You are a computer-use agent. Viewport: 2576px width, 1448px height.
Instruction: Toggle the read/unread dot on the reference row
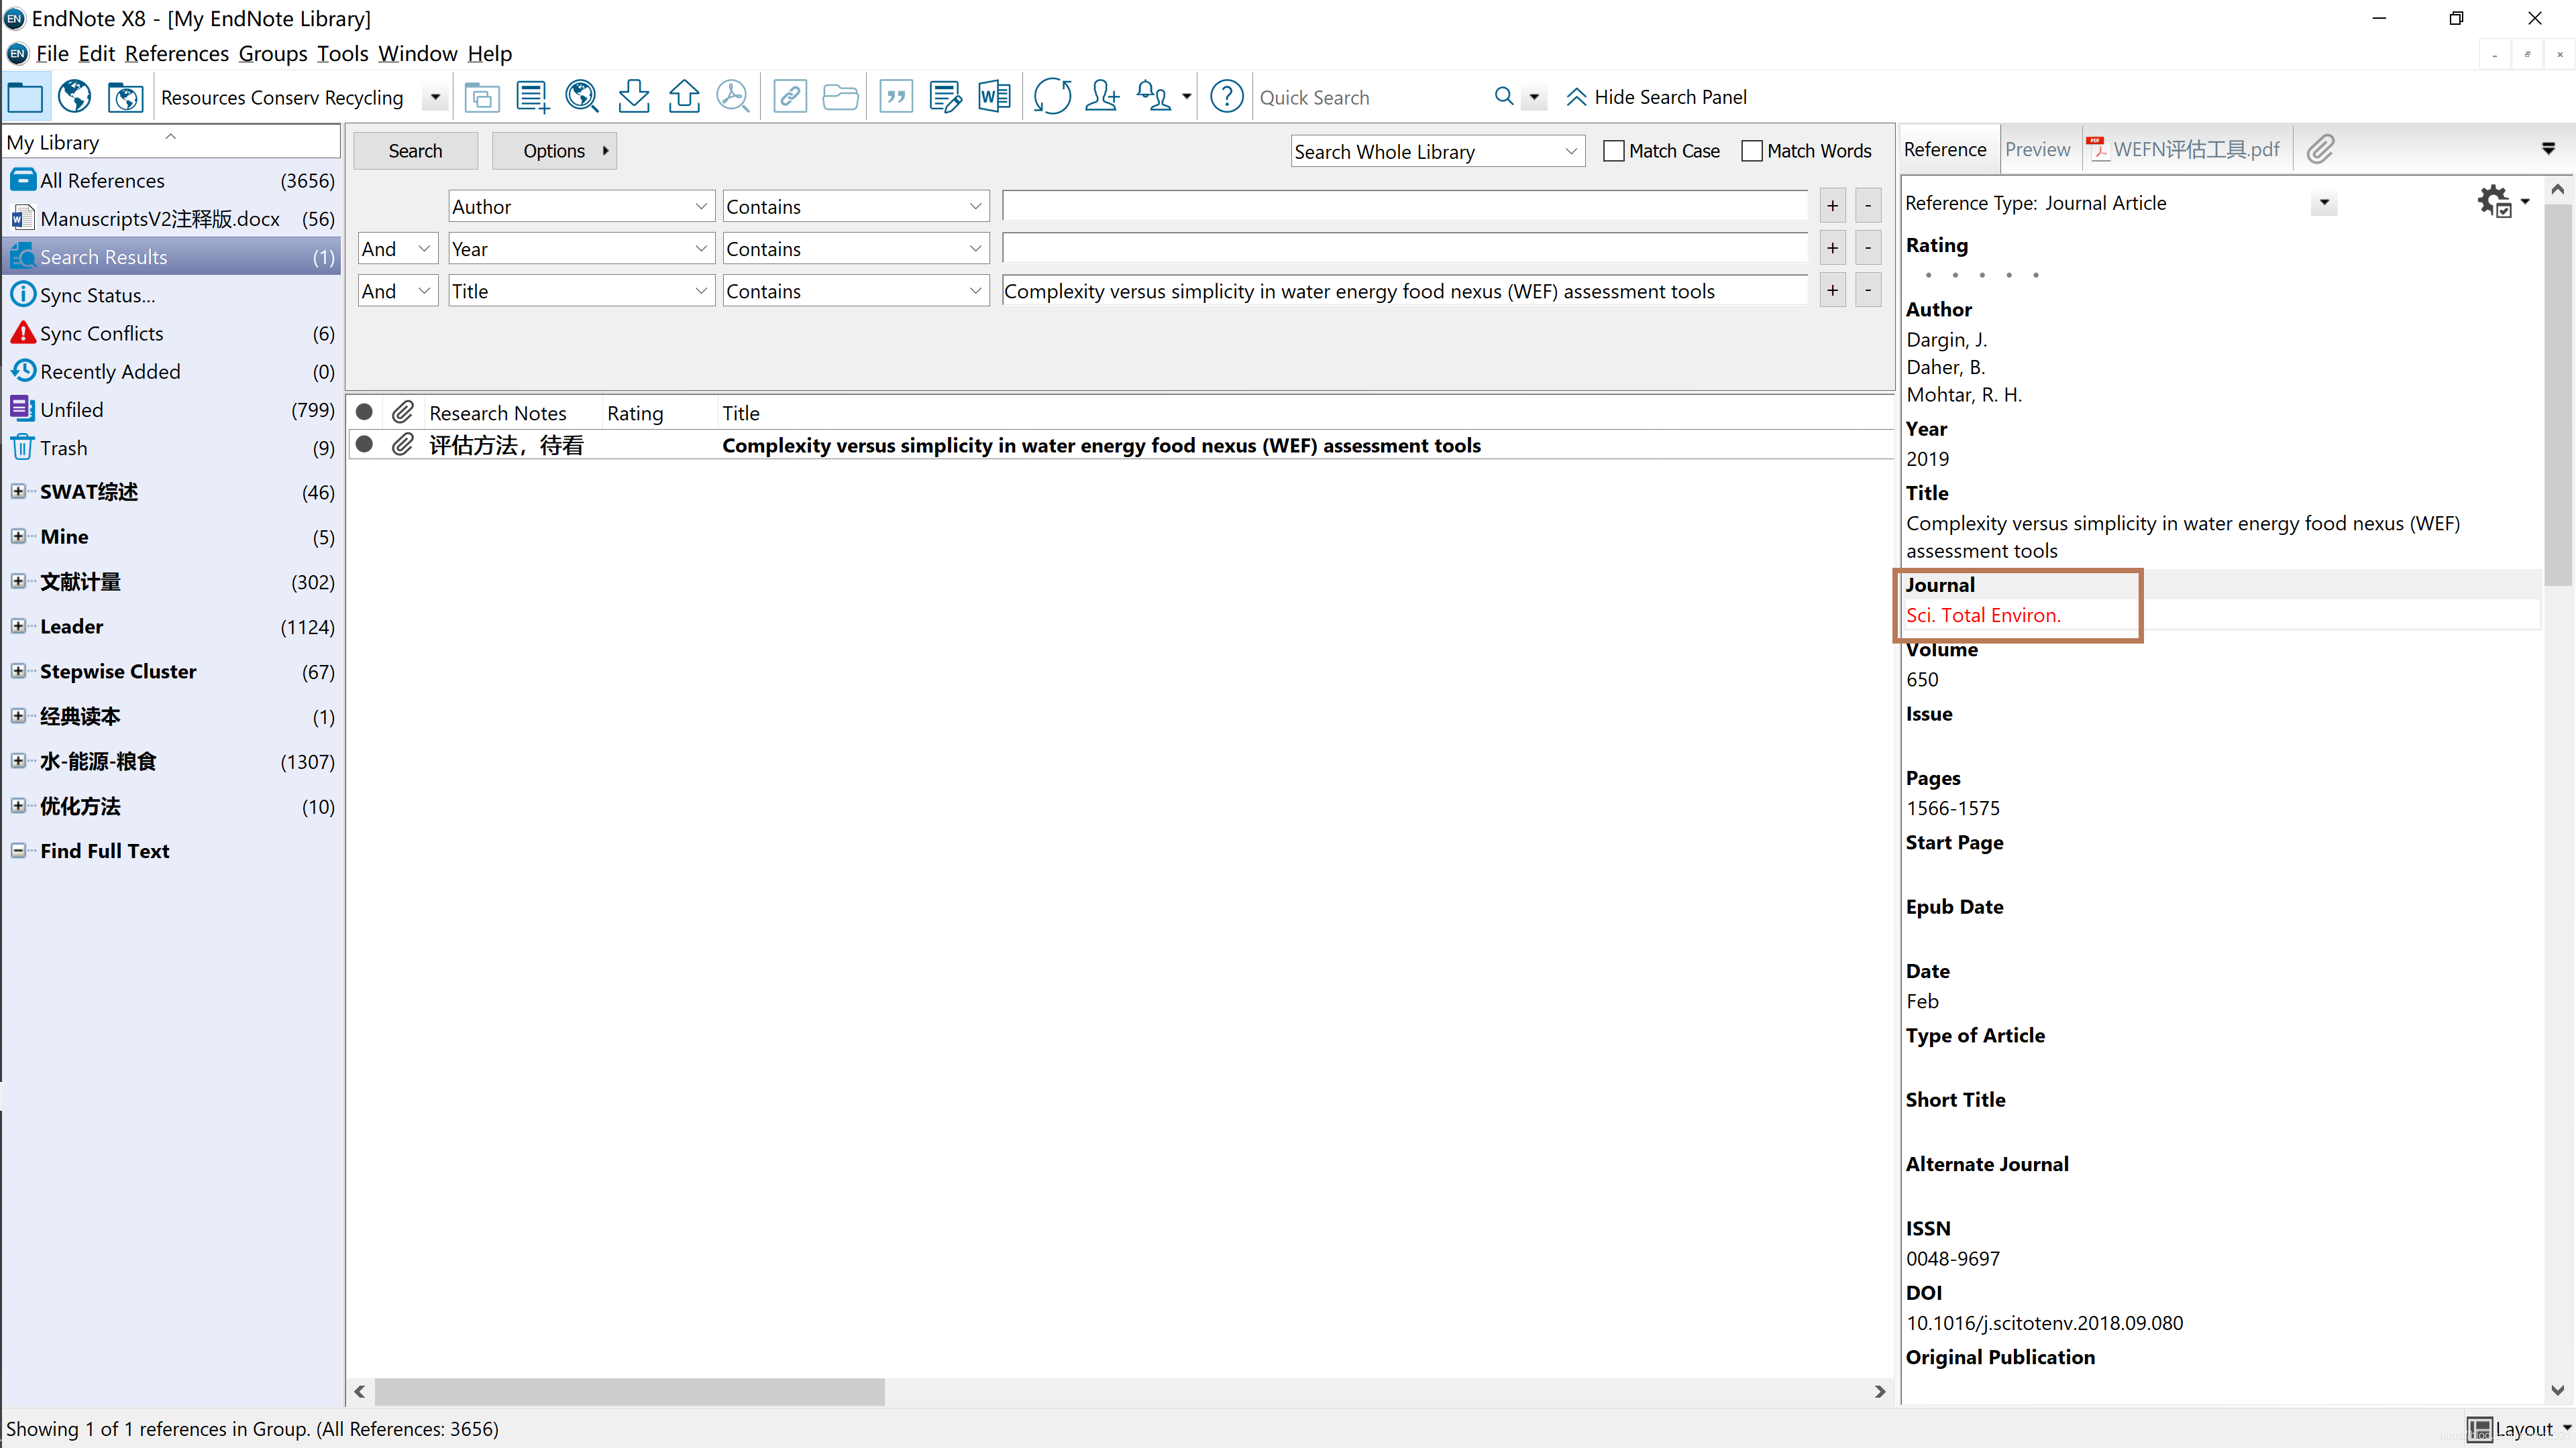coord(365,444)
